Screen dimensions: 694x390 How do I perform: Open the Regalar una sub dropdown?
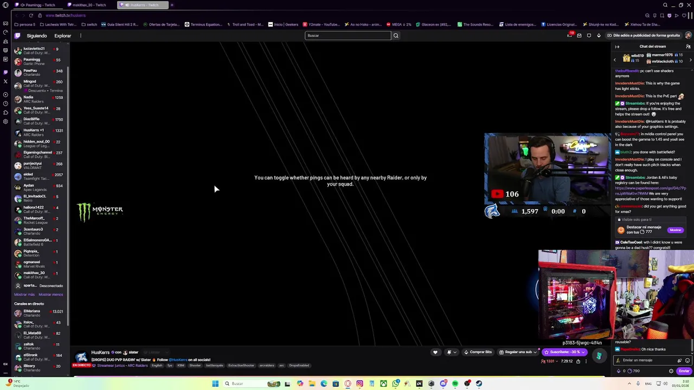[518, 352]
